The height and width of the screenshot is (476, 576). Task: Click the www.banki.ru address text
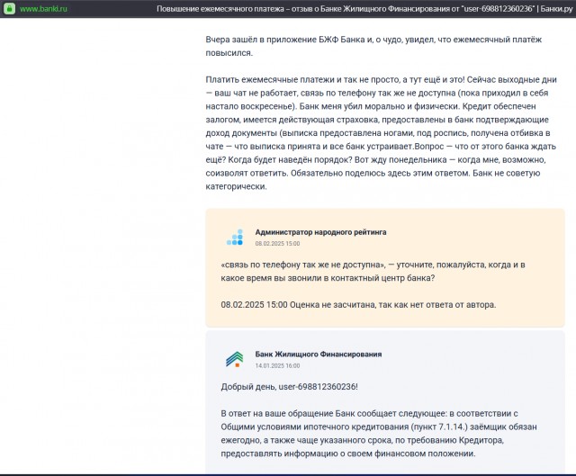tap(43, 9)
